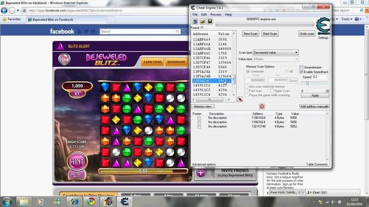Toggle the Unrandomizer checkbox
This screenshot has height=207, width=369.
301,67
